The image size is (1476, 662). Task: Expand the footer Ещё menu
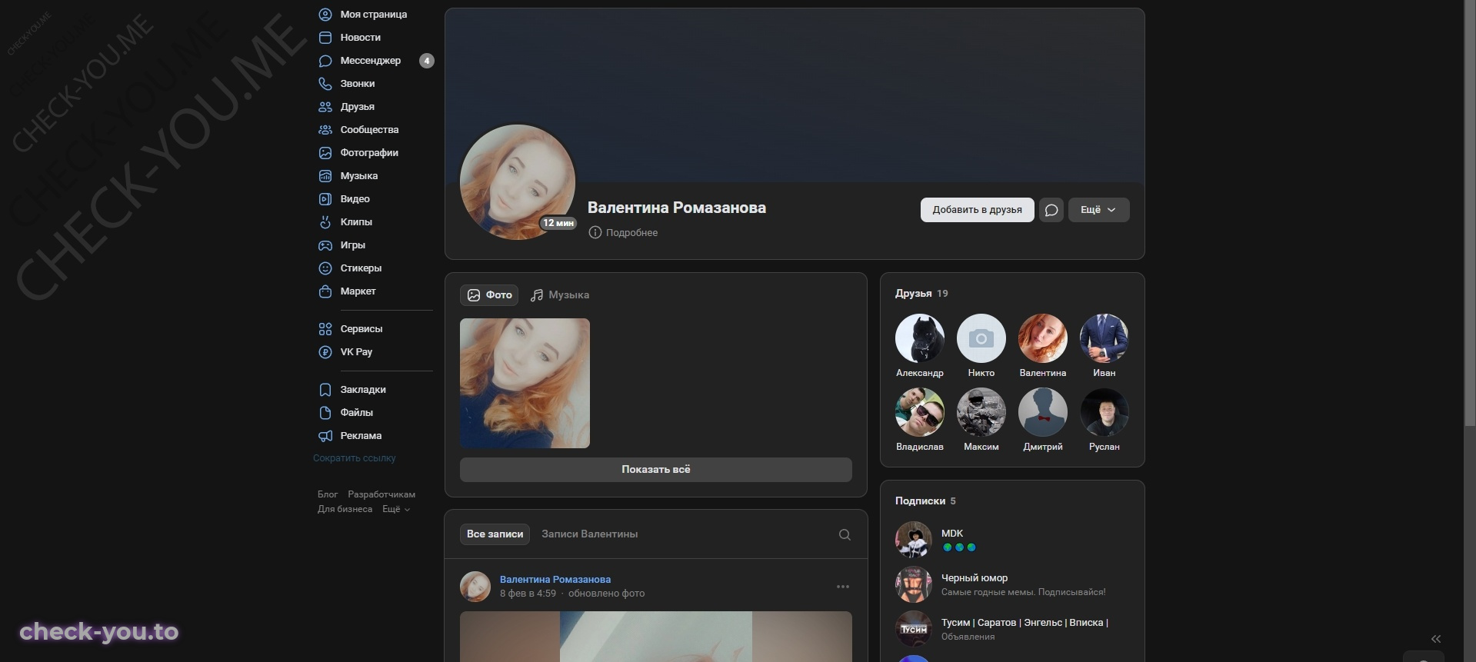396,509
